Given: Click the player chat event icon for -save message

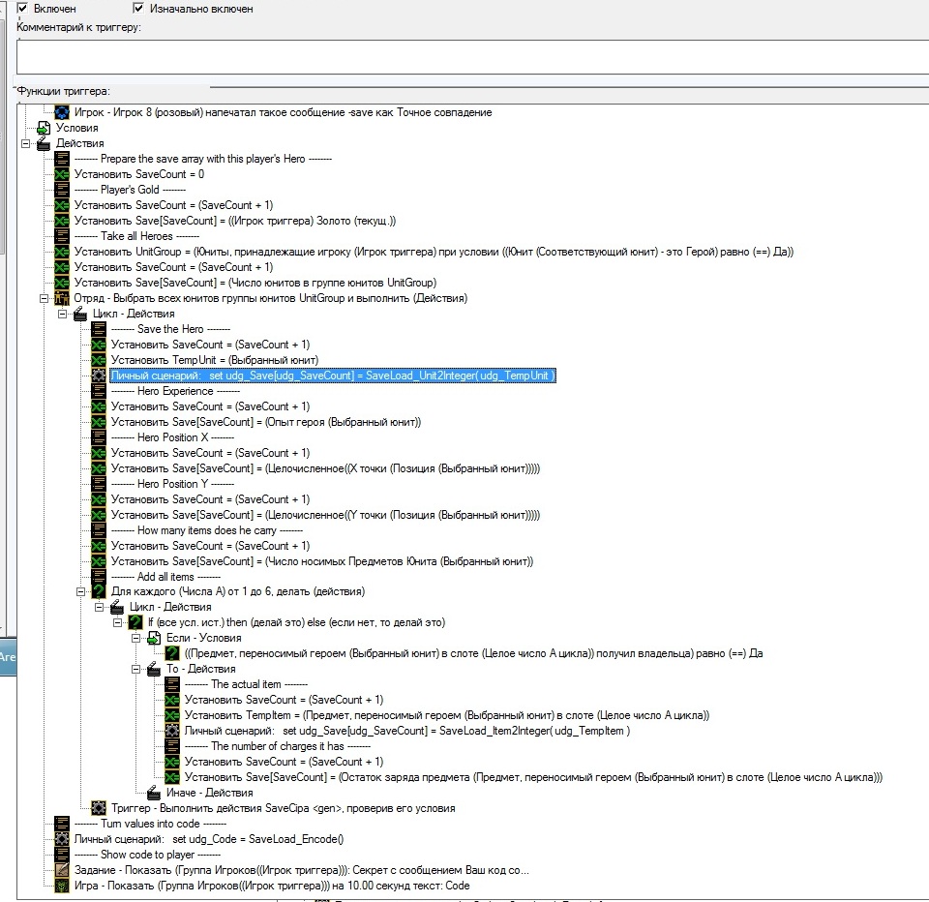Looking at the screenshot, I should point(62,112).
